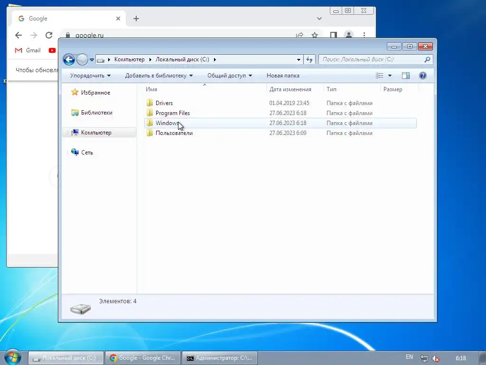Open Добавить в библиотеку menu
Image resolution: width=486 pixels, height=365 pixels.
pos(159,76)
